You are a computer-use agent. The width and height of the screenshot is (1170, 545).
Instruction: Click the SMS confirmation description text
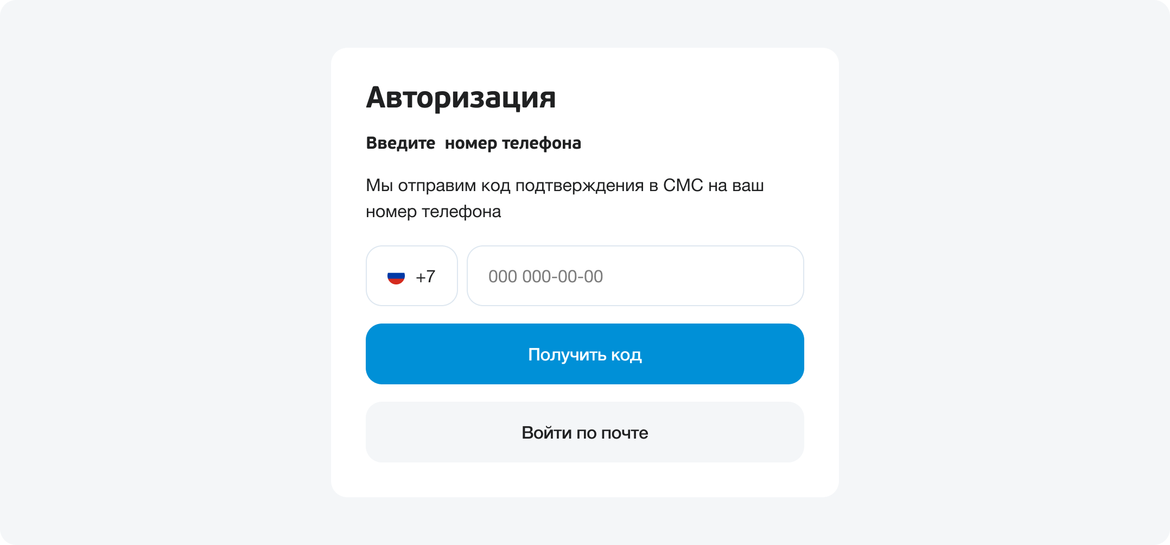[564, 198]
